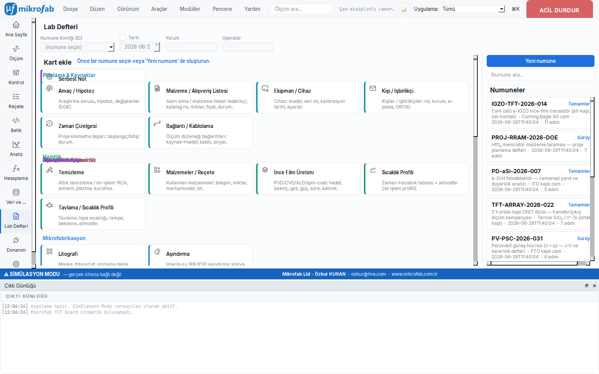
Task: Add Kişi / İşbirlikçi card
Action: [x=416, y=97]
